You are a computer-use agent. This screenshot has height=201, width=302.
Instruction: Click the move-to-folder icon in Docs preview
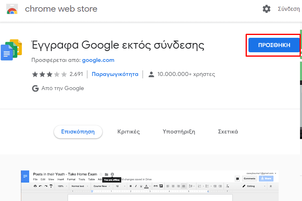point(107,174)
